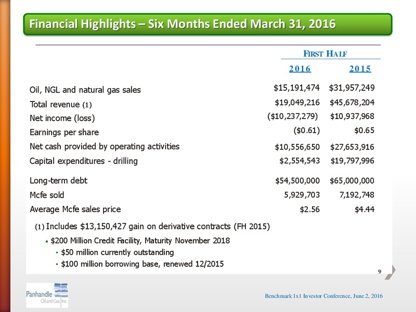Click the value $10,937,968
Image resolution: width=416 pixels, height=312 pixels.
[352, 116]
